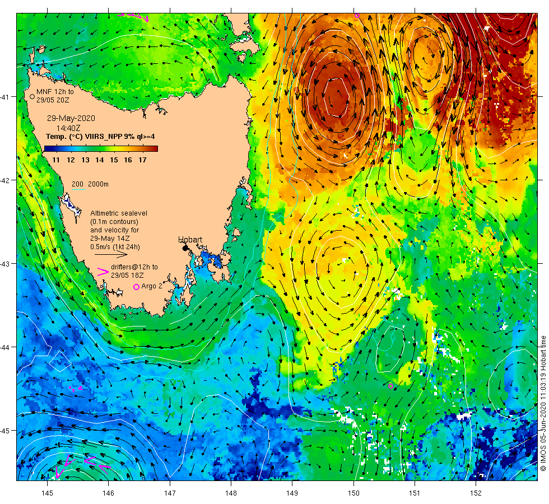Click the "Argo 2" legend text
Viewport: 549px width, 504px height.
click(x=152, y=286)
